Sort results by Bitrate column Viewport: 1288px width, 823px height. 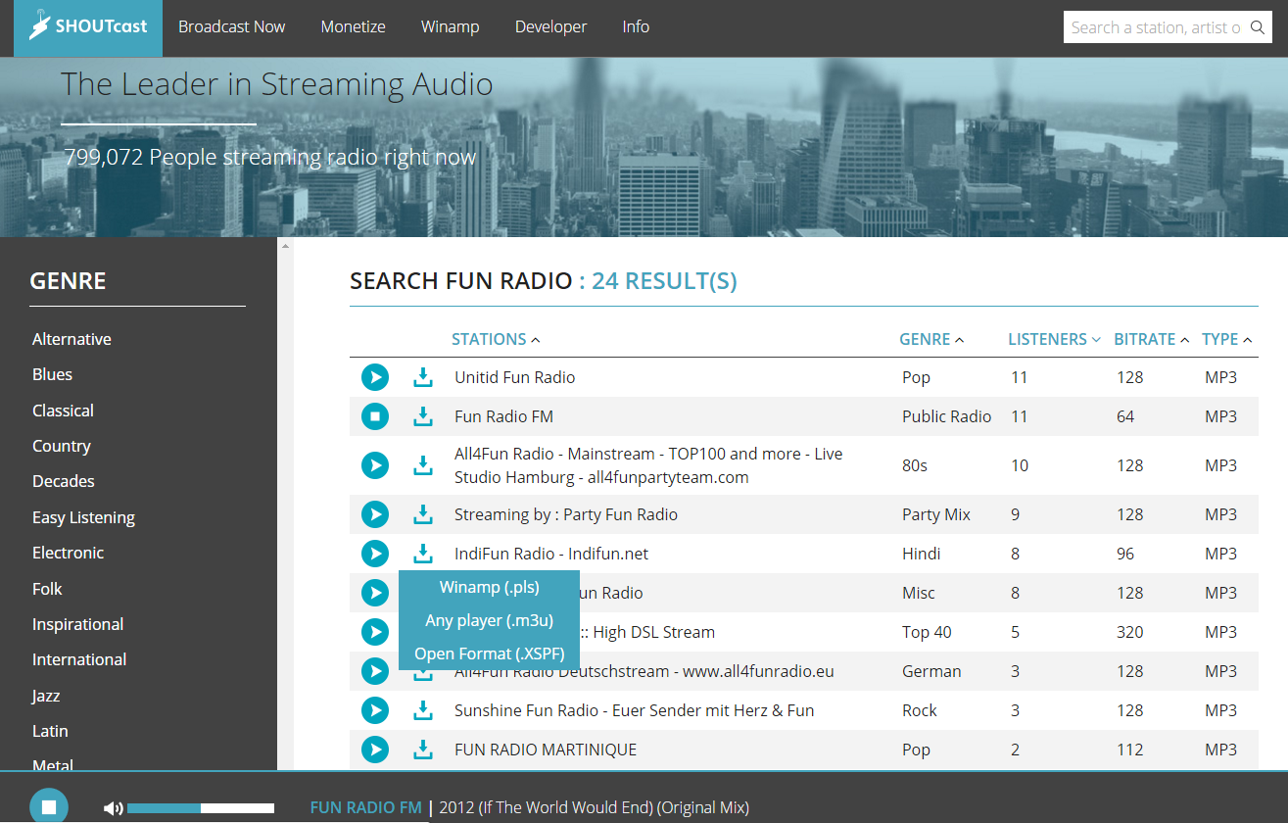1151,339
